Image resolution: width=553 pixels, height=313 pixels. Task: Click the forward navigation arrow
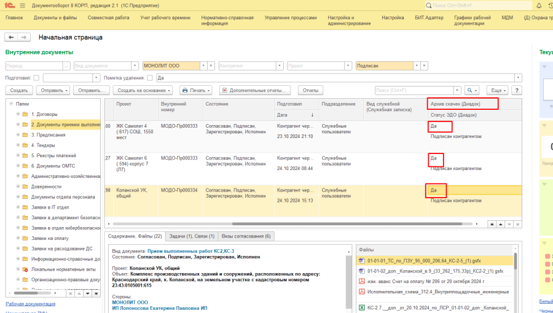(x=25, y=37)
